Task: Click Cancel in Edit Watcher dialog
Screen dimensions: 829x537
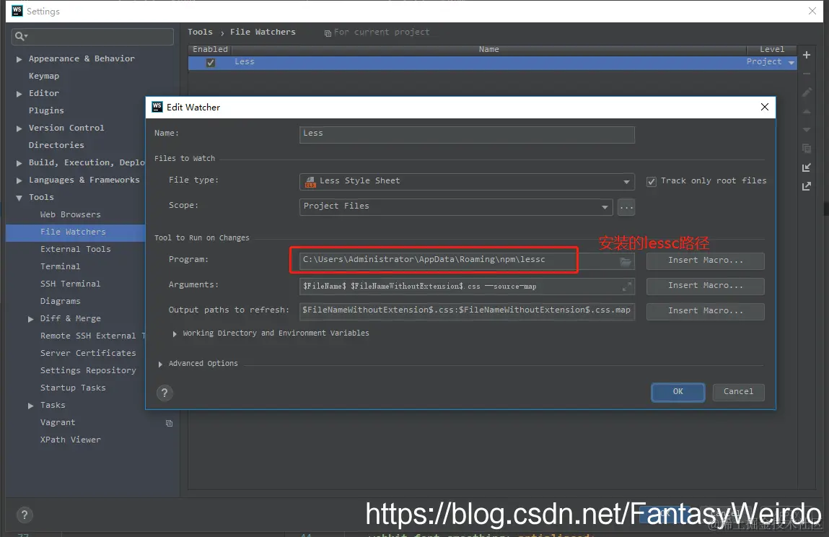Action: click(x=738, y=392)
